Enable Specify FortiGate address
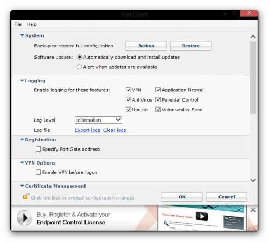This screenshot has height=242, width=269. (x=38, y=149)
